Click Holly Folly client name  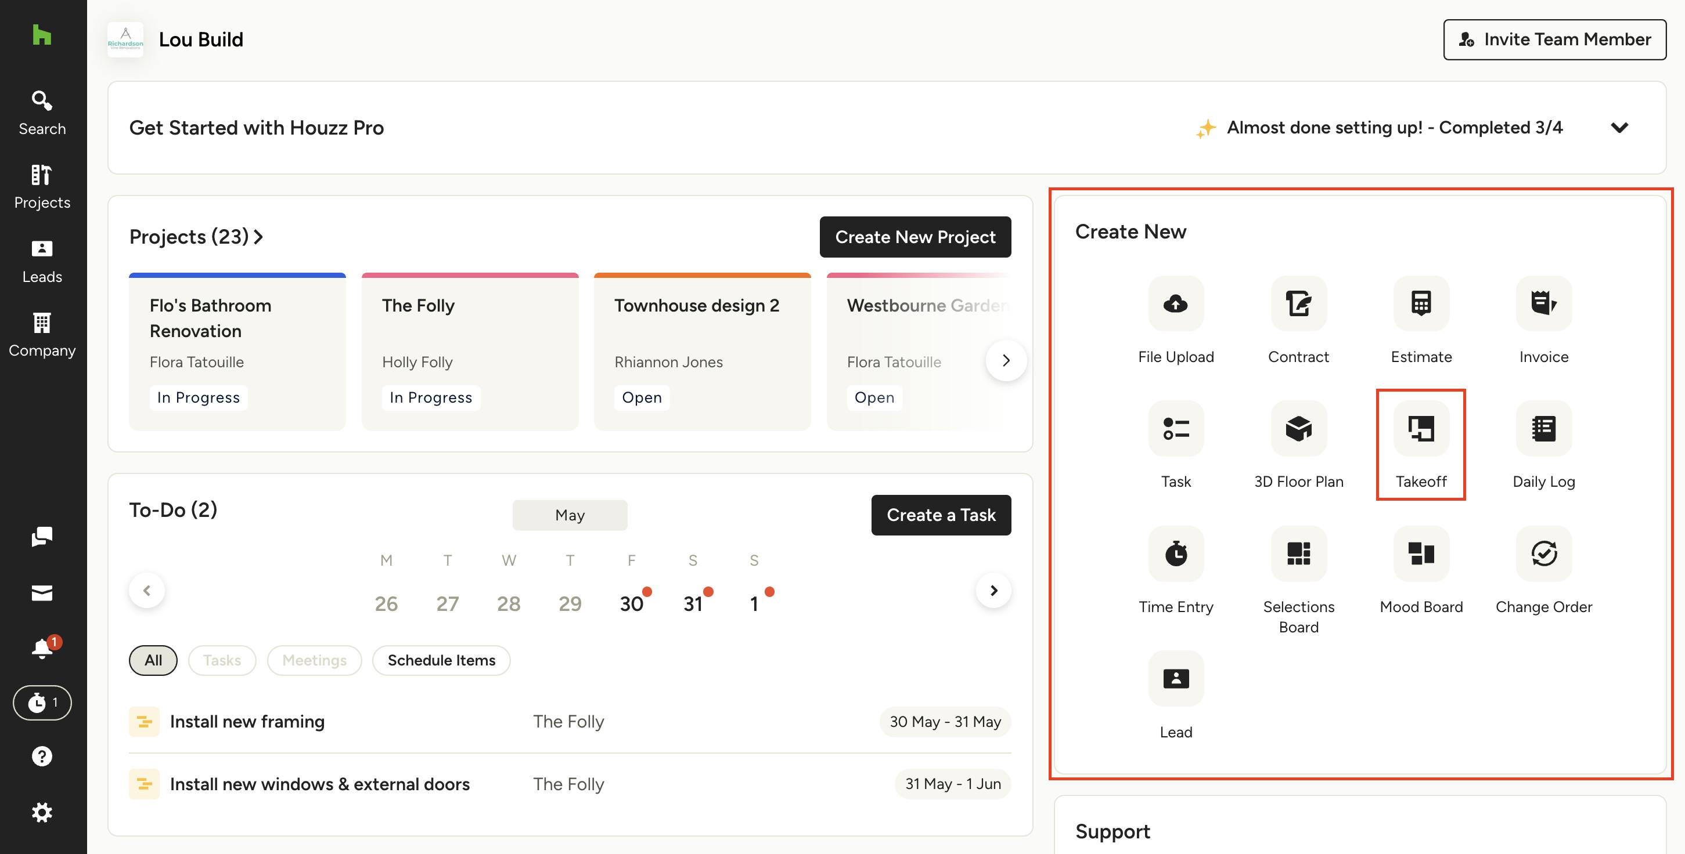point(417,362)
